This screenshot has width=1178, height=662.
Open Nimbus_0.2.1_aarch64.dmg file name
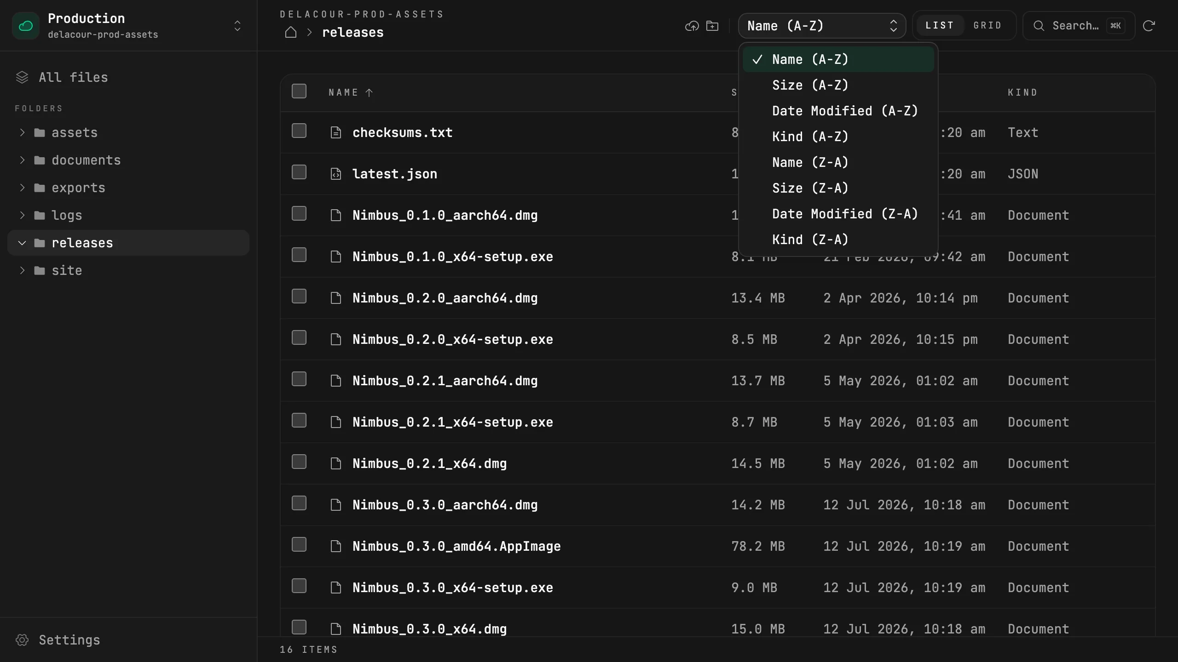(x=445, y=381)
